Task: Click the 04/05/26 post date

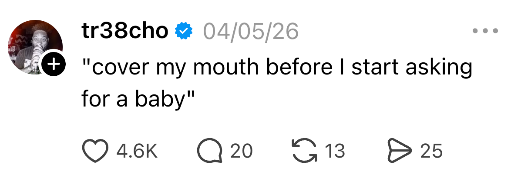Action: [250, 31]
